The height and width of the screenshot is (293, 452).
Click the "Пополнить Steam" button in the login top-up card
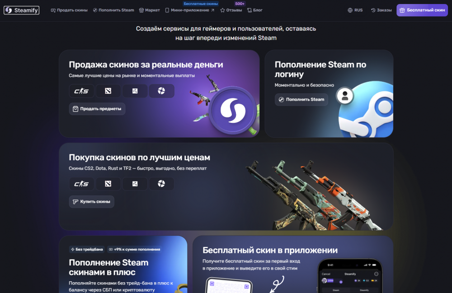pos(301,100)
